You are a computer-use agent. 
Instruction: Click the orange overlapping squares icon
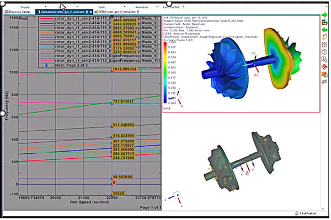324,74
